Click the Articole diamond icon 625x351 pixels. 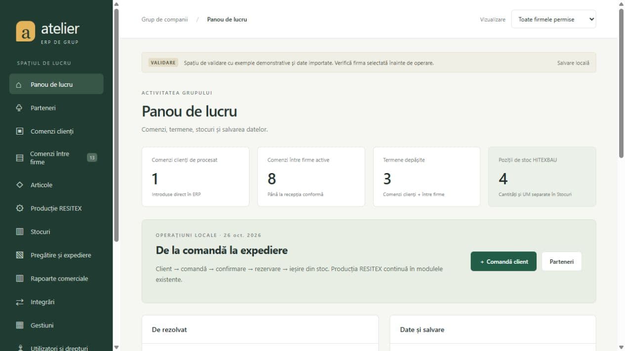pyautogui.click(x=20, y=185)
